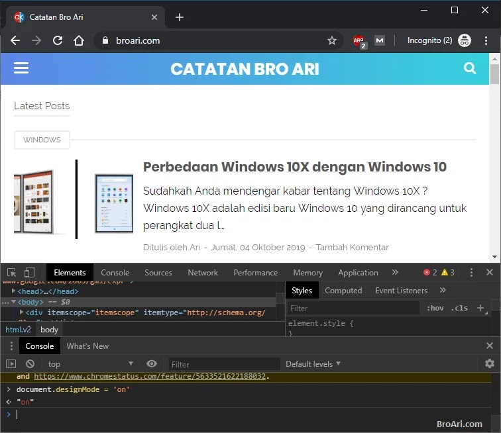This screenshot has width=501, height=433.
Task: Select the Styles tab
Action: tap(302, 291)
